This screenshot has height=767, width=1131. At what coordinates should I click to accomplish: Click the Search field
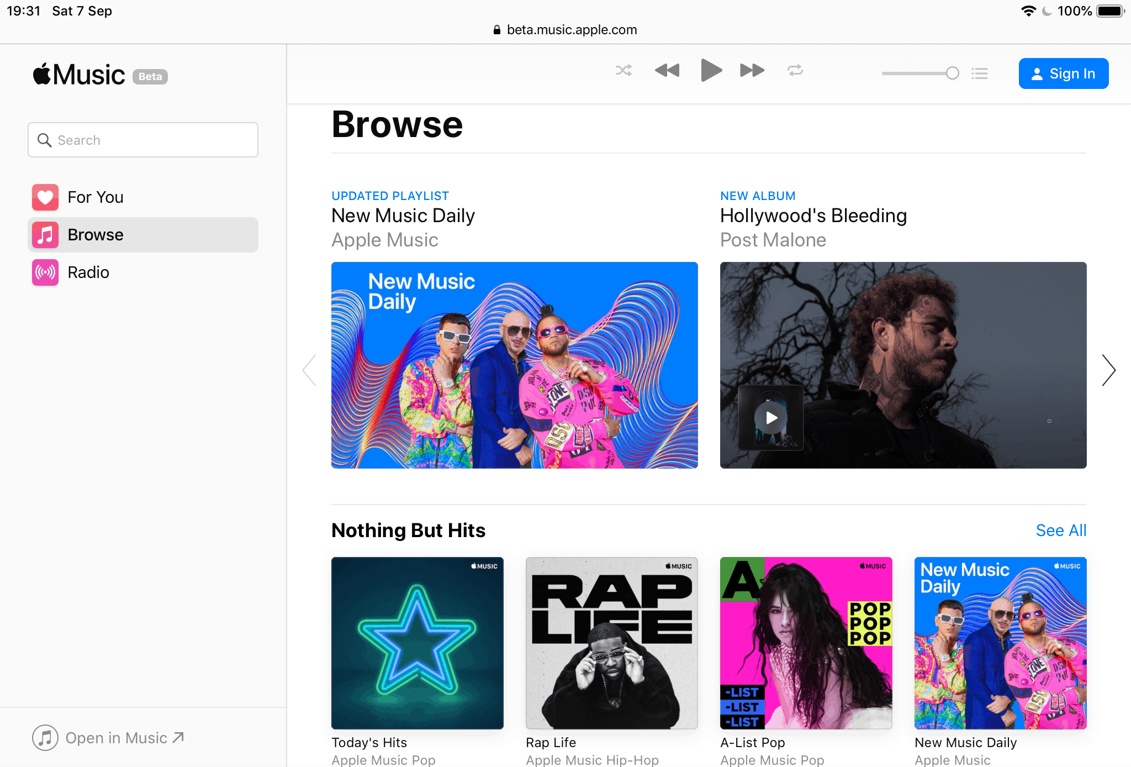pyautogui.click(x=143, y=140)
